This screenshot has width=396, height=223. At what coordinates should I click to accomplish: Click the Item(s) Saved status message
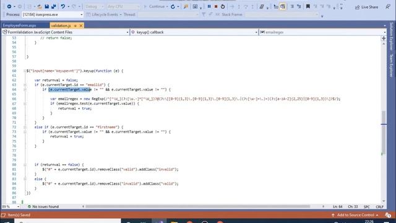(19, 215)
